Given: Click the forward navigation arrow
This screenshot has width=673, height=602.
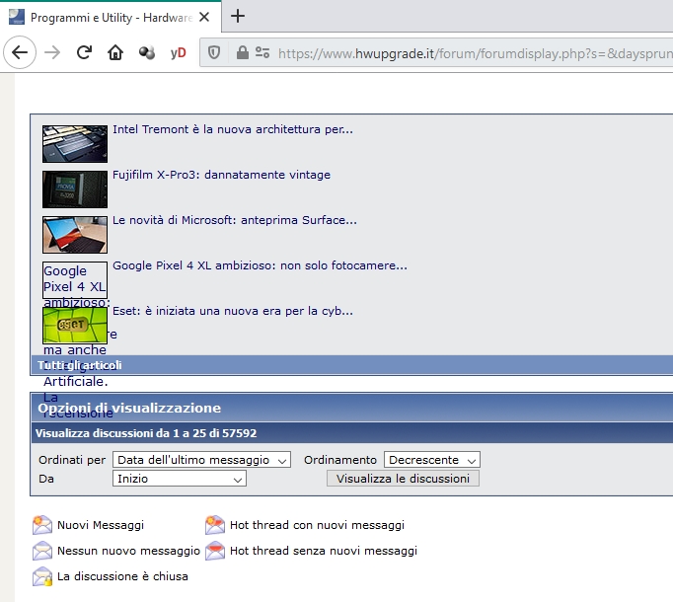Looking at the screenshot, I should coord(52,53).
